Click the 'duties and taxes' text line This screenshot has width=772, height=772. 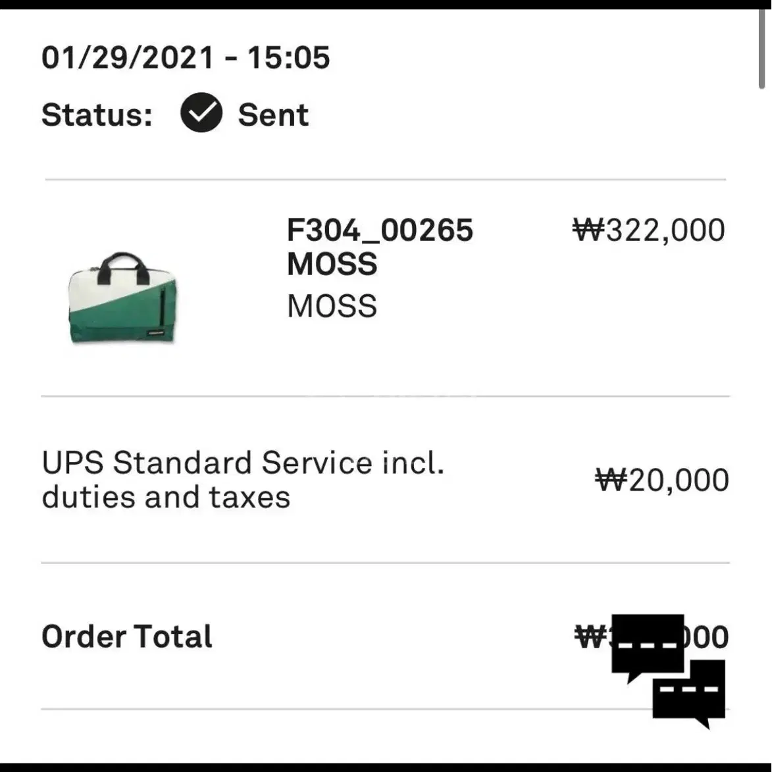pyautogui.click(x=166, y=498)
